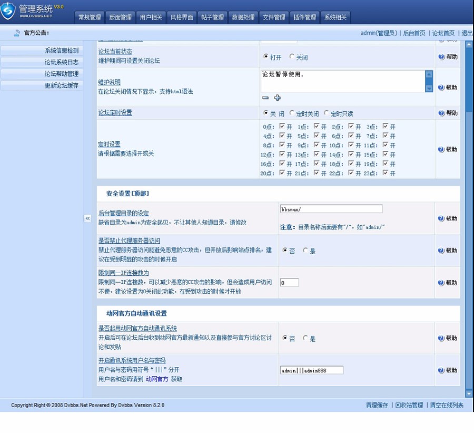Toggle the 19点 open checkbox
474x433 pixels.
click(x=386, y=163)
